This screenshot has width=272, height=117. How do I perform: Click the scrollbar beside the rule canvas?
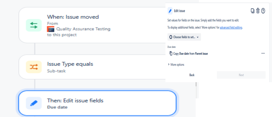pyautogui.click(x=196, y=84)
